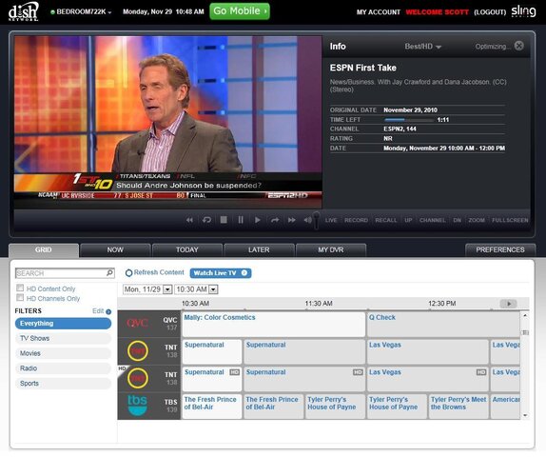Click the rewind playback icon
The image size is (546, 457).
click(x=189, y=220)
